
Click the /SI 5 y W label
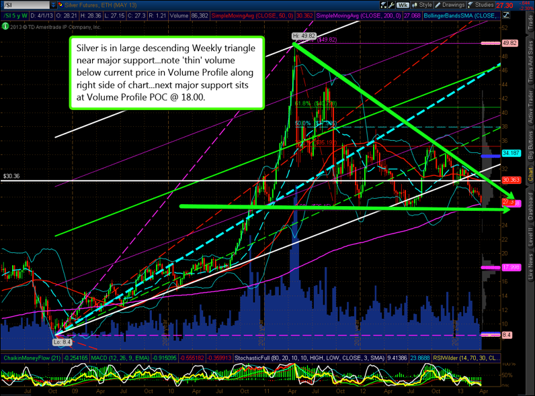pos(15,15)
